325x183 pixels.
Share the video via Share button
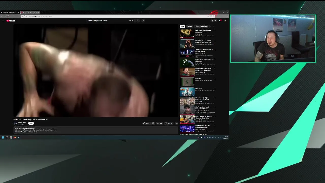[159, 123]
